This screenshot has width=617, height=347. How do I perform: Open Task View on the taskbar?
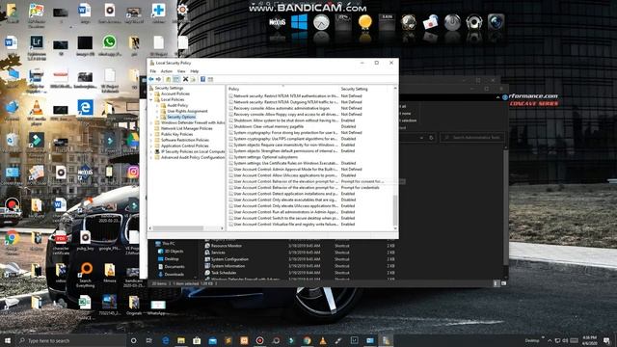149,340
